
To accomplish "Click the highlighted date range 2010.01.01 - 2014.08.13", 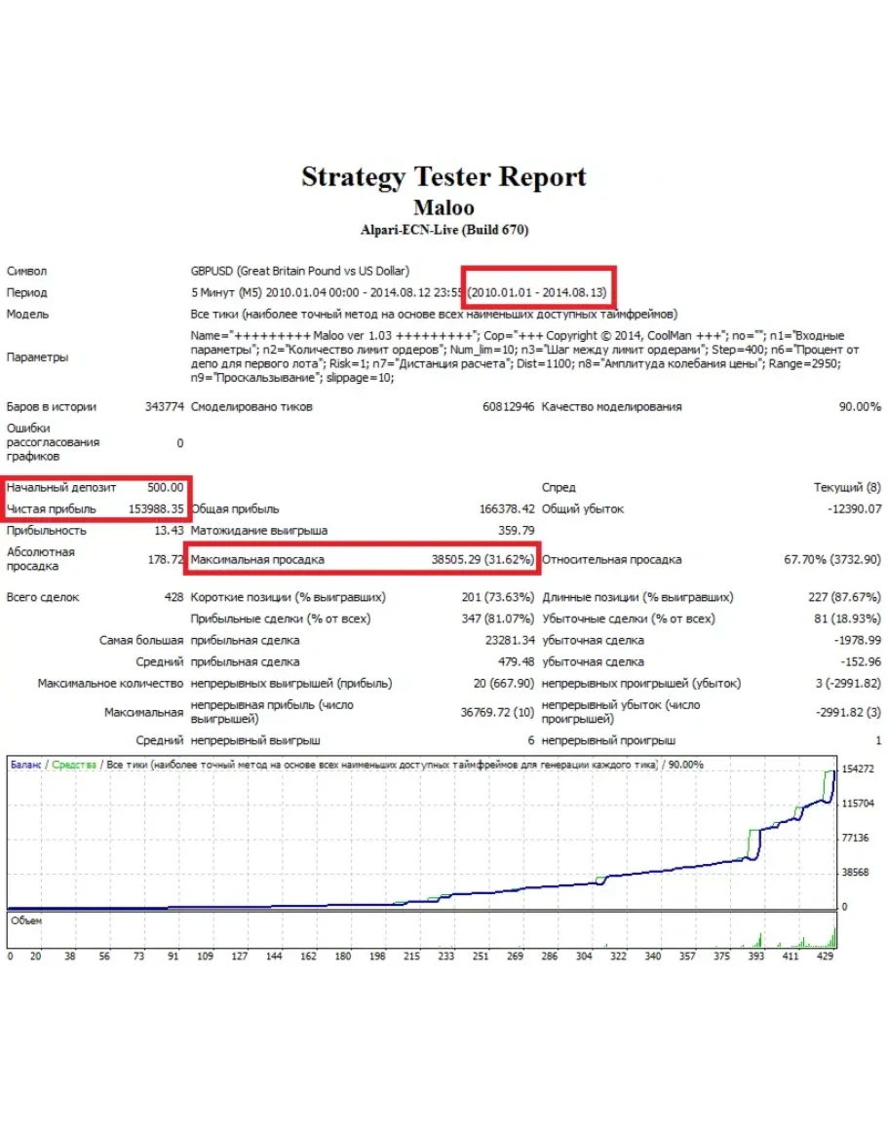I will (x=538, y=291).
